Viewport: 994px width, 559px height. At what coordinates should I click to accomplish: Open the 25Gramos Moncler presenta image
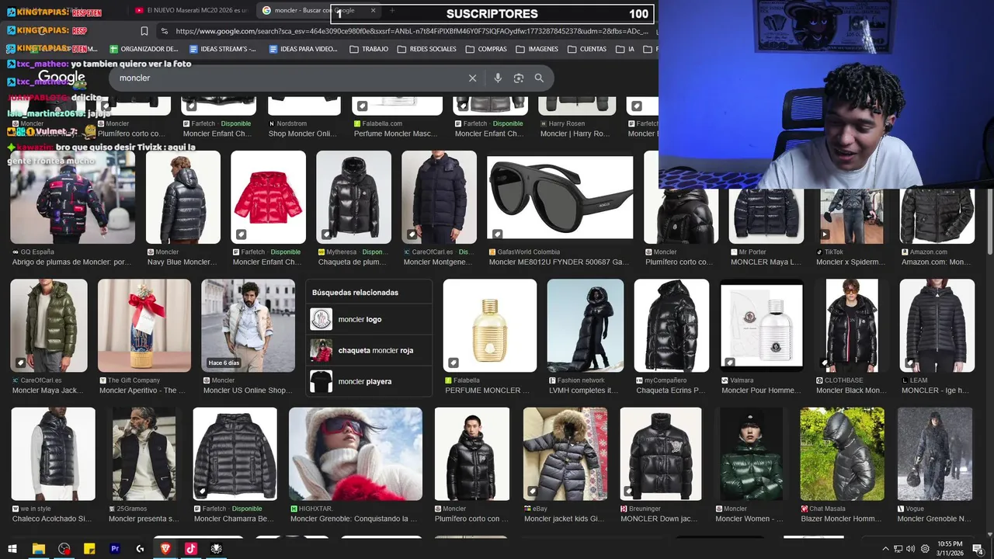[144, 454]
